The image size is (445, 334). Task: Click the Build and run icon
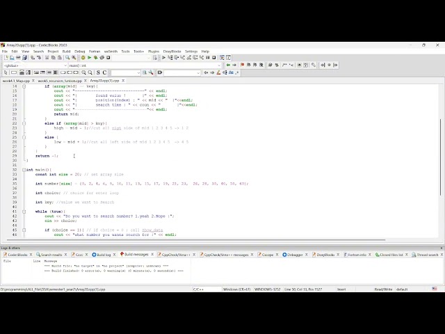point(96,58)
